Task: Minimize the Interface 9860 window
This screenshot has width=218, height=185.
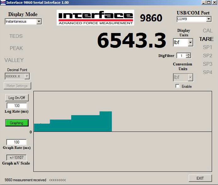Action: (204, 3)
